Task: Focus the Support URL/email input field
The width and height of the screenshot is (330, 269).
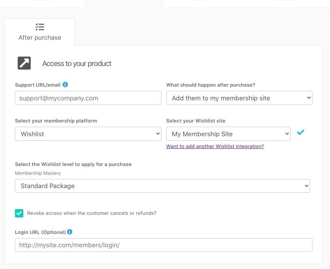Action: [x=88, y=98]
